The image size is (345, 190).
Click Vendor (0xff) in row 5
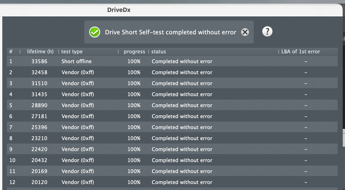pyautogui.click(x=78, y=105)
